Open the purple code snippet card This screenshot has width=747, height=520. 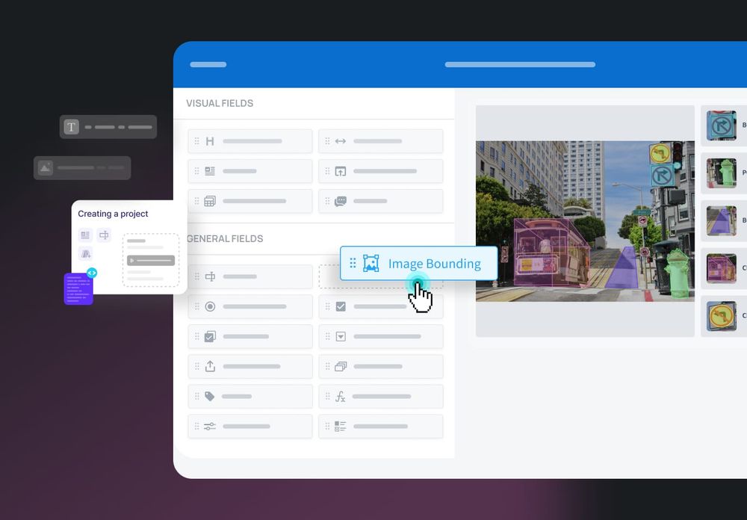click(78, 289)
